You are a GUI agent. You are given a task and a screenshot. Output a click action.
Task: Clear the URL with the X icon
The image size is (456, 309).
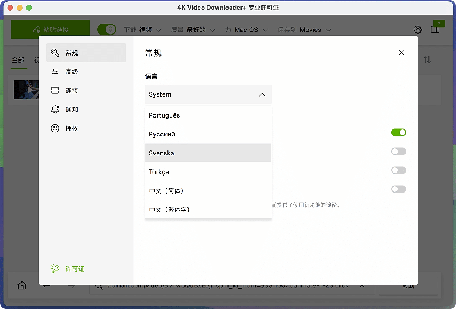point(362,286)
